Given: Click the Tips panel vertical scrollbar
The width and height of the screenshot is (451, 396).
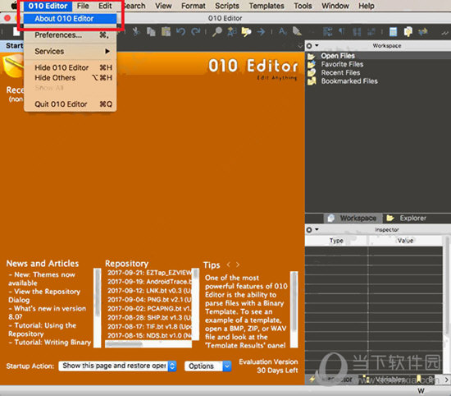Looking at the screenshot, I should [294, 309].
